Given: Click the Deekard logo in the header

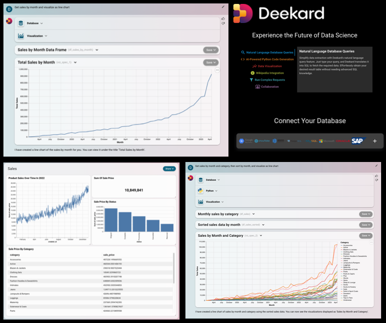Looking at the screenshot, I should pos(279,13).
